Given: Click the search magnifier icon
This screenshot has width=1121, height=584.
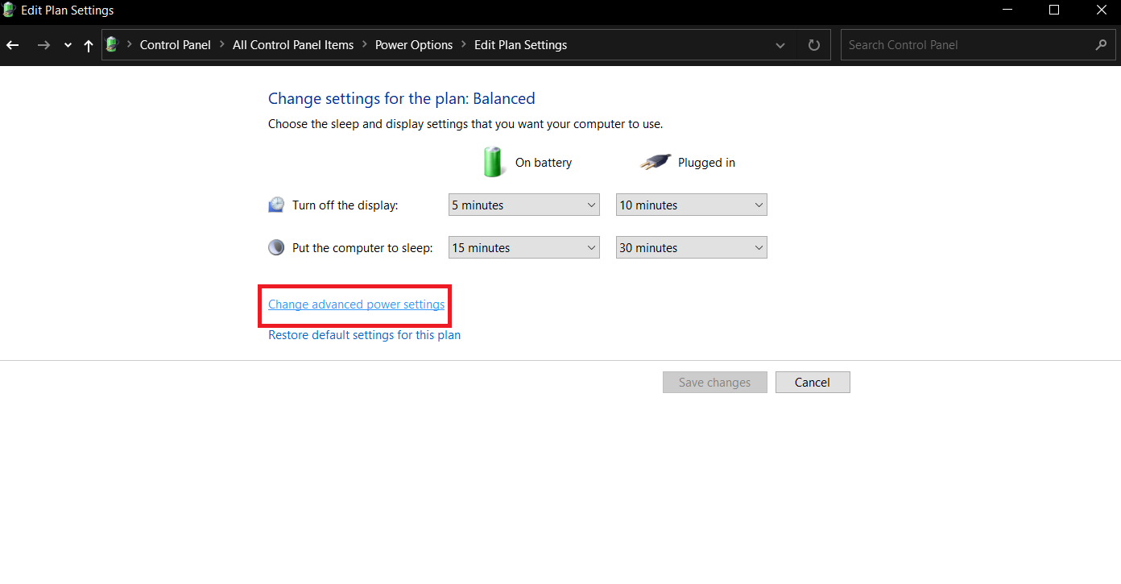Looking at the screenshot, I should click(1101, 45).
